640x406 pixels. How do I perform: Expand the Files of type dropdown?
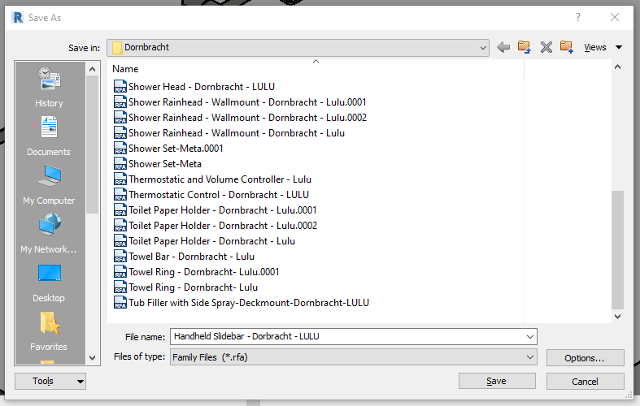(x=529, y=357)
